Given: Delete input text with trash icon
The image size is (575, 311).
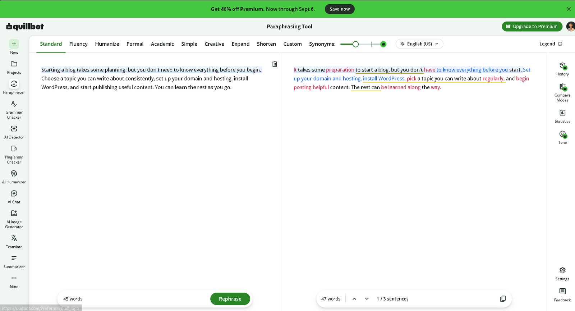Looking at the screenshot, I should point(275,64).
